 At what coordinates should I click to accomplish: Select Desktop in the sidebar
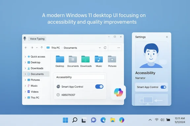tap(34, 62)
